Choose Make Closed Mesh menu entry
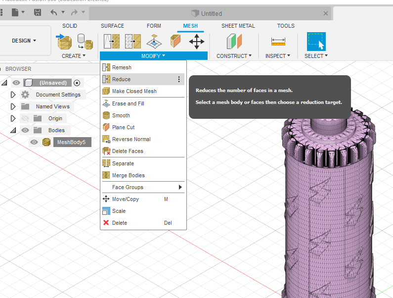 tap(143, 91)
